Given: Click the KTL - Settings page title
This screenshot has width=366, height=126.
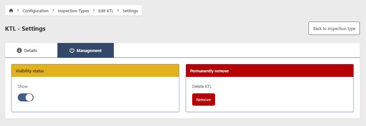Looking at the screenshot, I should point(25,28).
